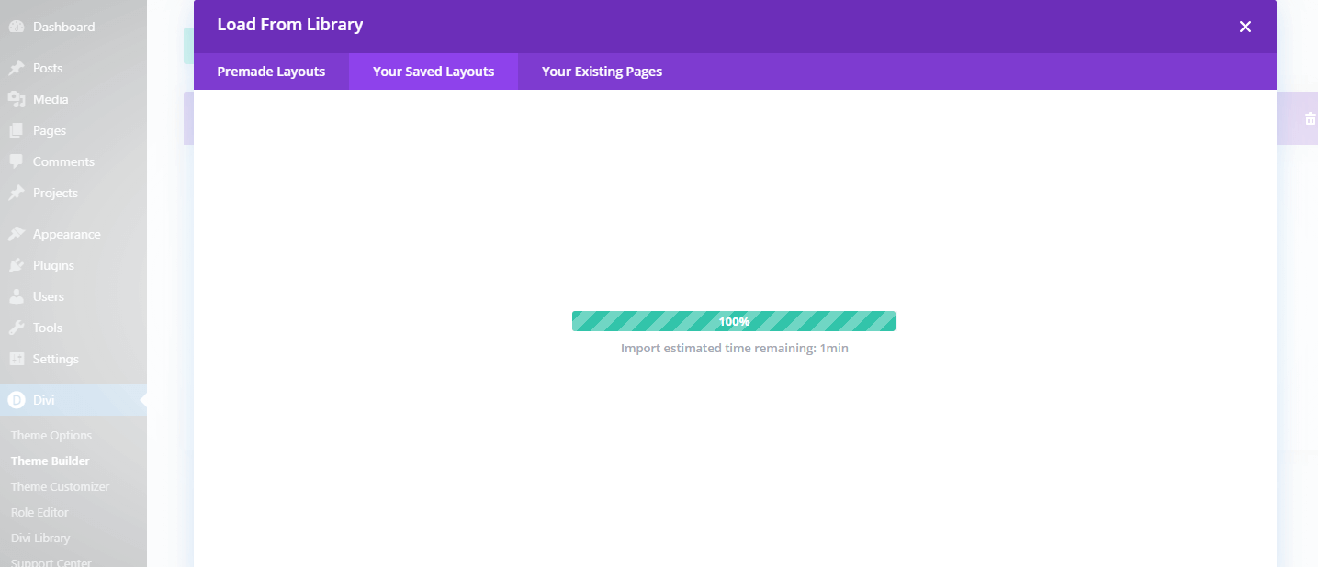Open Theme Builder submenu link

[51, 461]
